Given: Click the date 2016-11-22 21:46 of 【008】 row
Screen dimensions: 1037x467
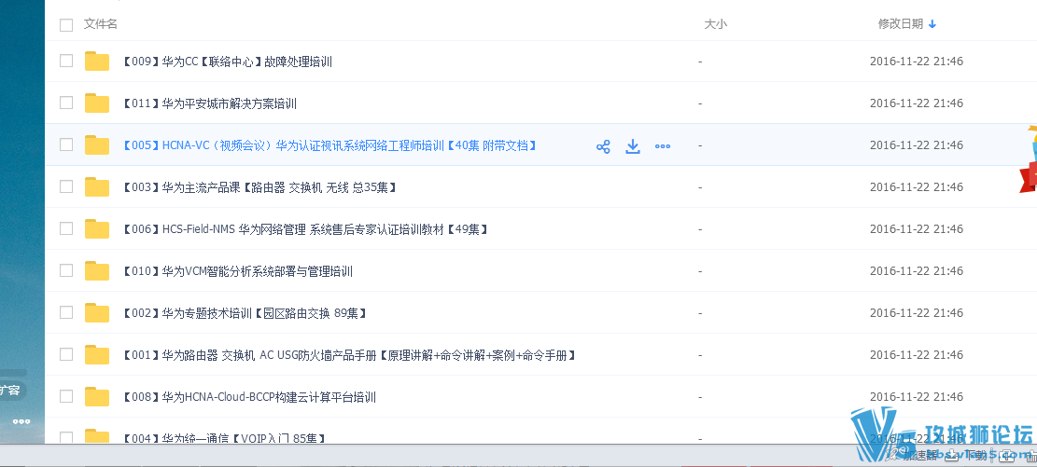Looking at the screenshot, I should pos(916,397).
